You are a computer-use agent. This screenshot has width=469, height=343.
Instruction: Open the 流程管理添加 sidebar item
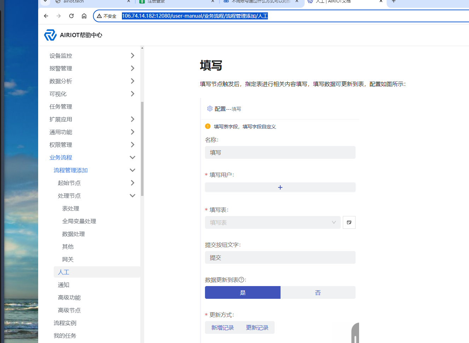(71, 170)
